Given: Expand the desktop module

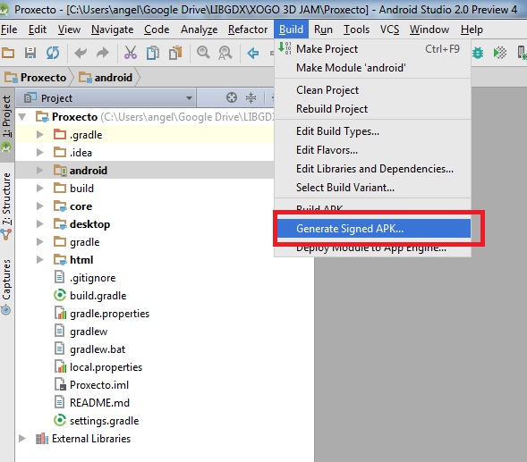Looking at the screenshot, I should pyautogui.click(x=40, y=224).
